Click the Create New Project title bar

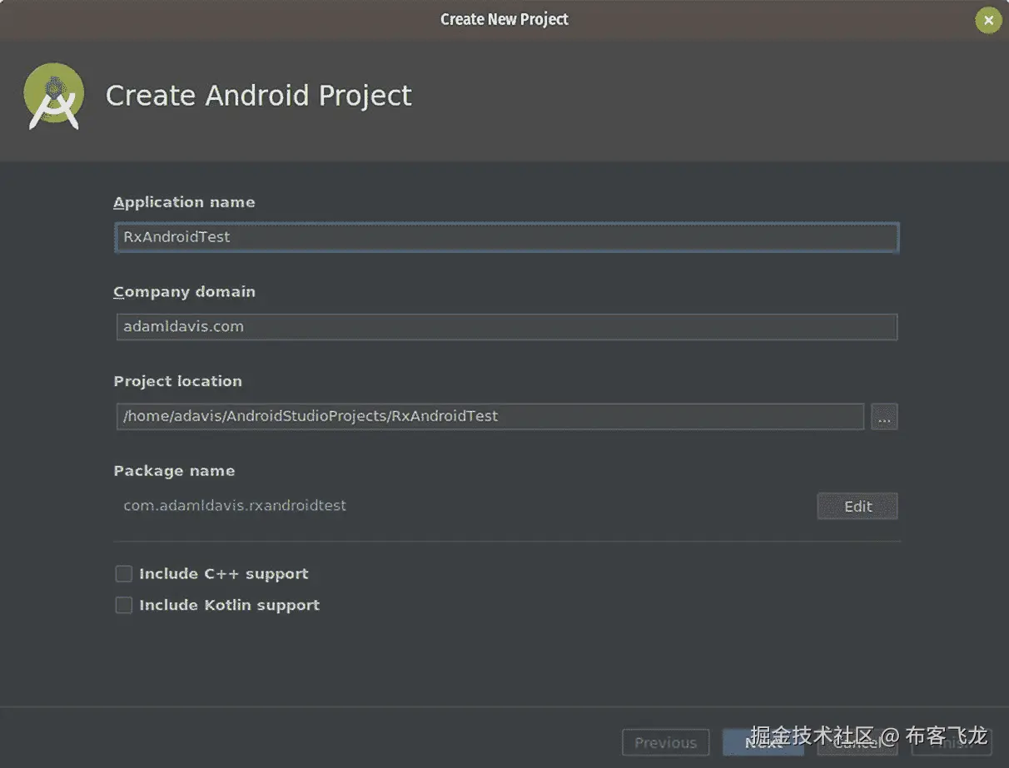[504, 19]
